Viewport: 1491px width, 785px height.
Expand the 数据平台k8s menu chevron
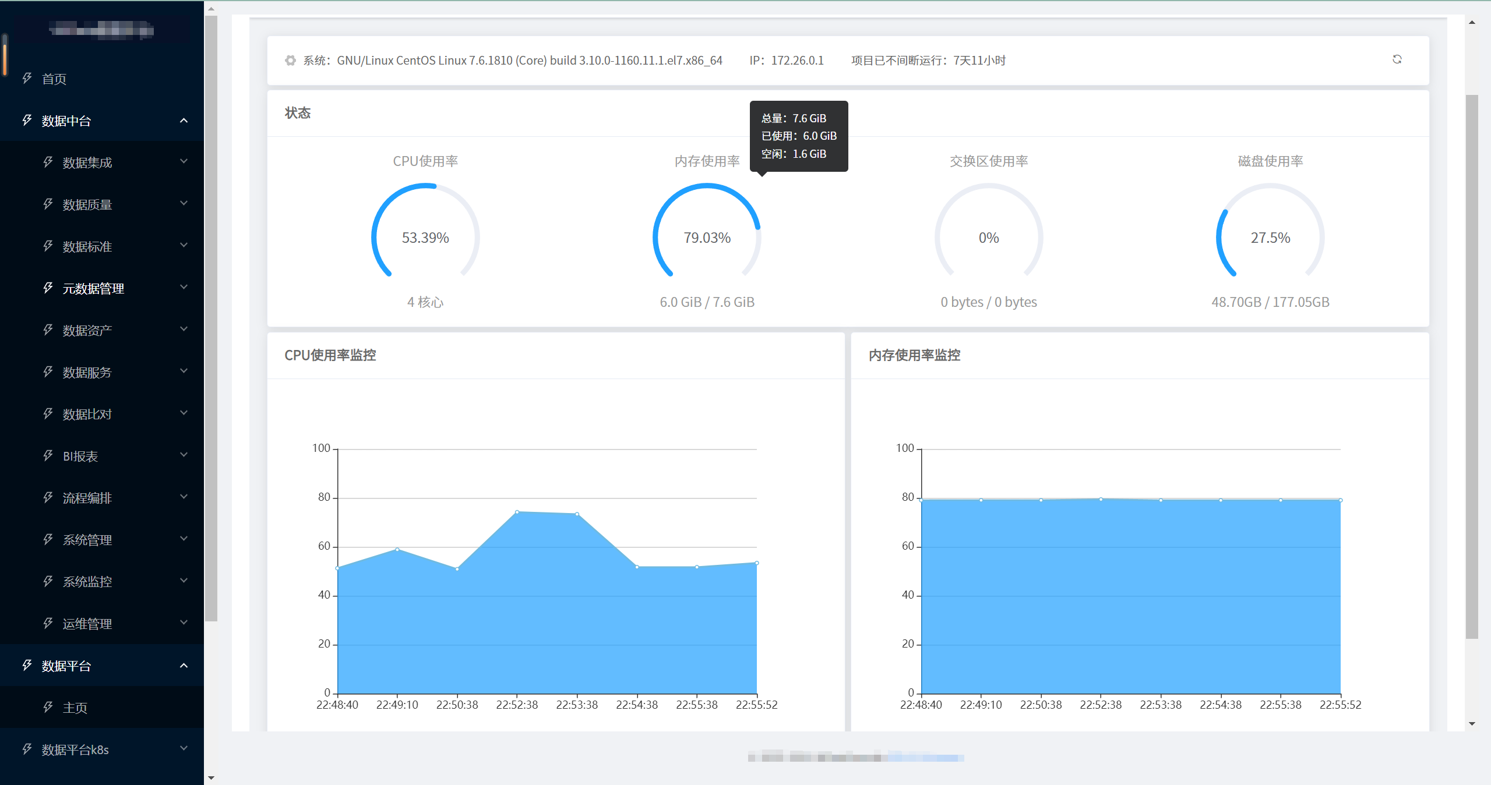coord(184,748)
